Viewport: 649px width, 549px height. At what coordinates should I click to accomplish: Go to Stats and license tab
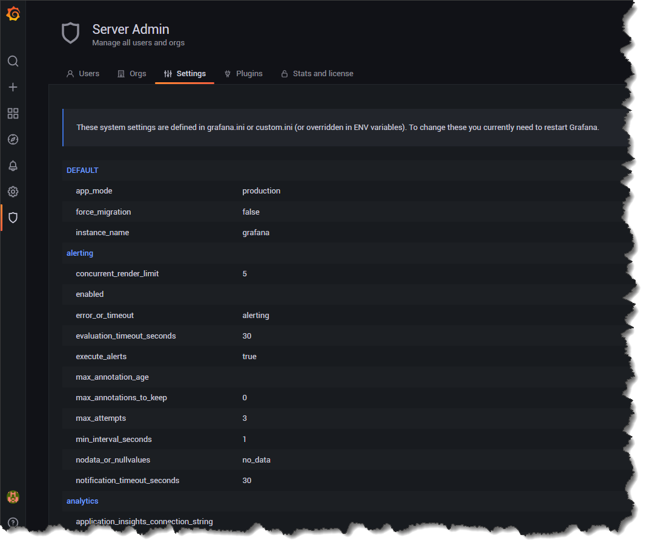pos(317,74)
